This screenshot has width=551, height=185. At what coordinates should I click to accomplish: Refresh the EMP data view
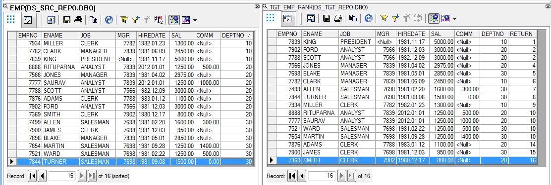click(109, 20)
